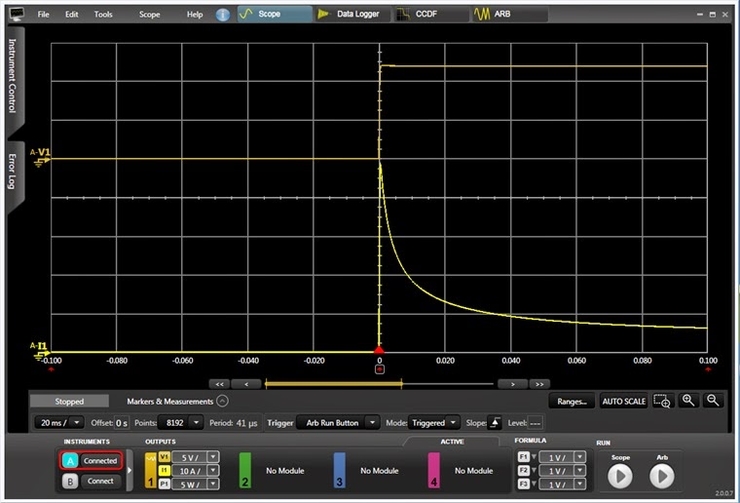Jump far right with the >> button

(x=539, y=384)
